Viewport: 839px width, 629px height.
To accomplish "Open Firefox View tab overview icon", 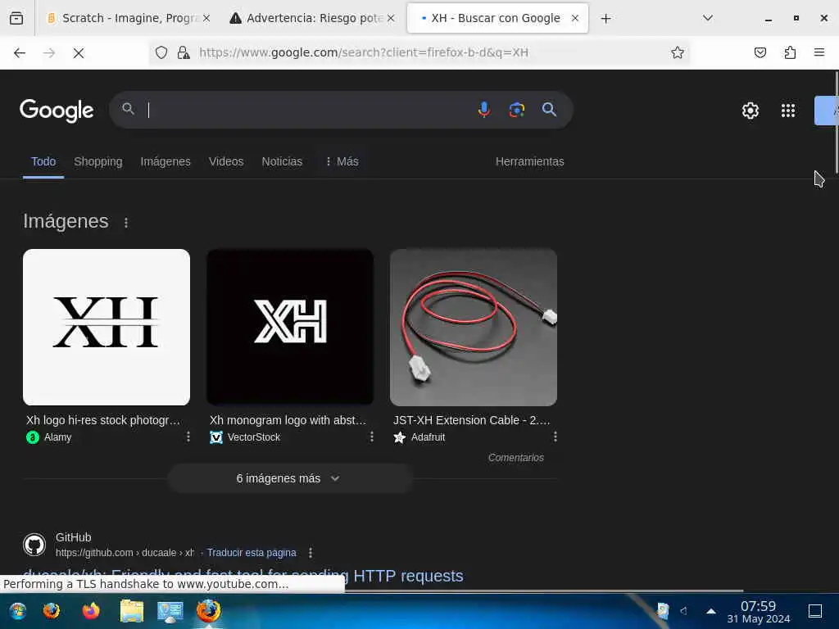I will (16, 18).
